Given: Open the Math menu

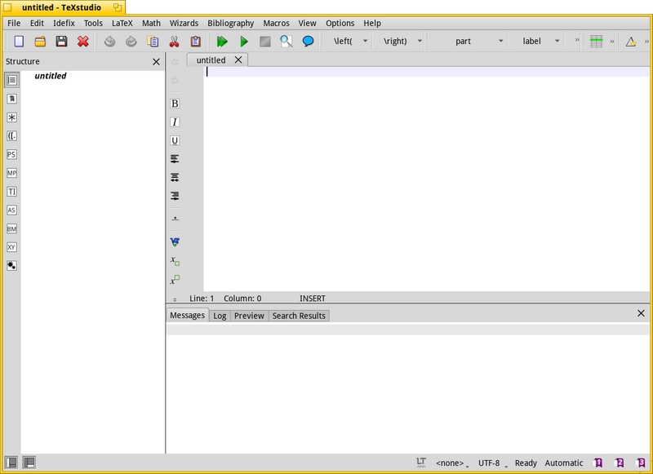Looking at the screenshot, I should click(x=151, y=24).
